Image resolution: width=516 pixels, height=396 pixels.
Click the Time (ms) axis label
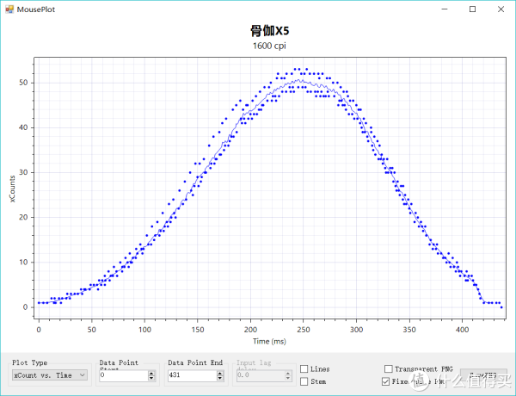click(269, 341)
